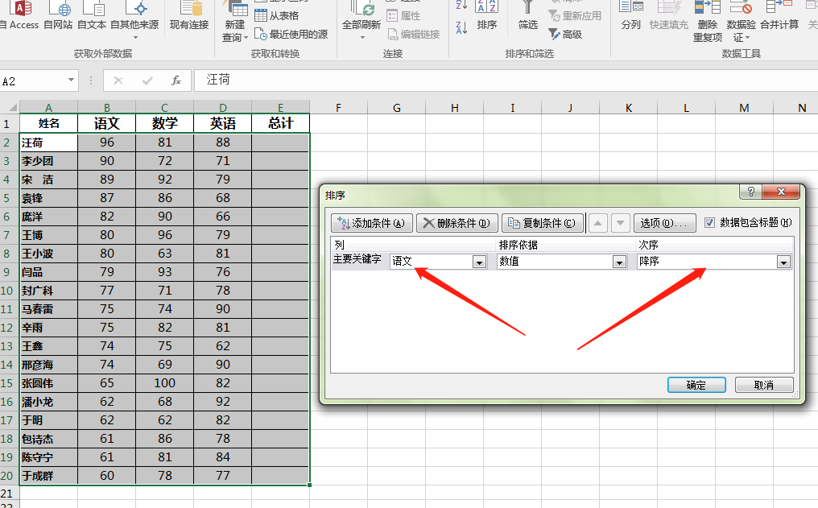The image size is (818, 508).
Task: Click 全部刷新 refresh all button
Action: click(x=361, y=21)
